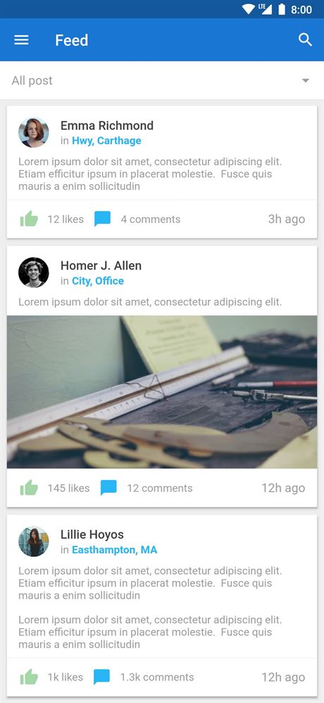
Task: Tap comment bubble on Lillie Hoyos's post
Action: tap(101, 677)
